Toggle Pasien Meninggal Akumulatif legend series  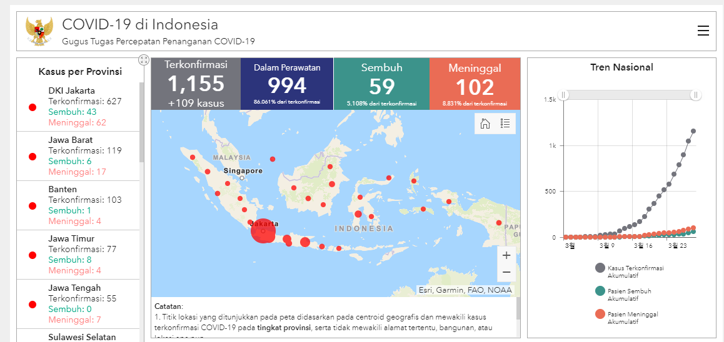point(626,318)
